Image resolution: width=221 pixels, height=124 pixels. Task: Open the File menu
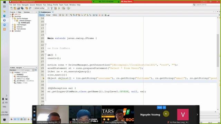pyautogui.click(x=11, y=5)
